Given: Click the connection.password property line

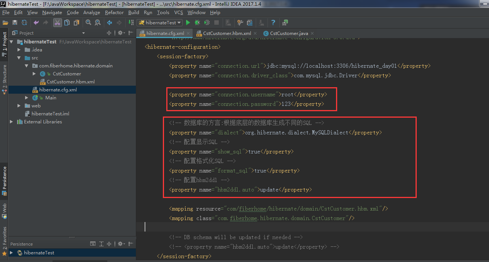Looking at the screenshot, I should tap(247, 104).
